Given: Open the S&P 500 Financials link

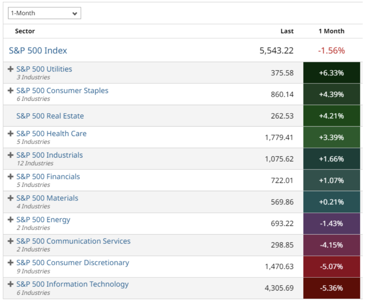Looking at the screenshot, I should coord(48,177).
